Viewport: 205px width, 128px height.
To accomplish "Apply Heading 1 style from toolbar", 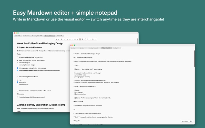I will click(x=65, y=39).
